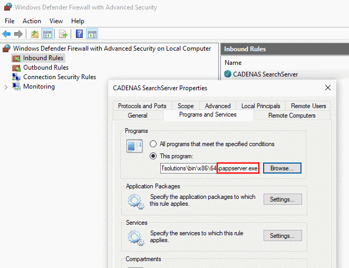Viewport: 349px width, 268px height.
Task: Click the program path input field
Action: click(189, 168)
